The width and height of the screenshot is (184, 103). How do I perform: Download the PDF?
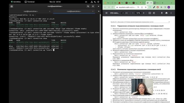(162, 13)
